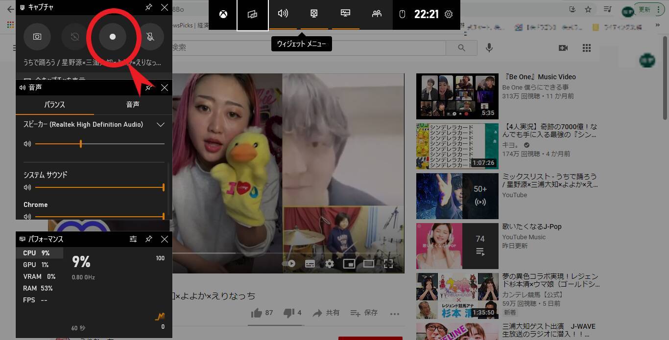This screenshot has height=340, width=669.
Task: Open the widget menu on Game Bar
Action: click(x=252, y=14)
